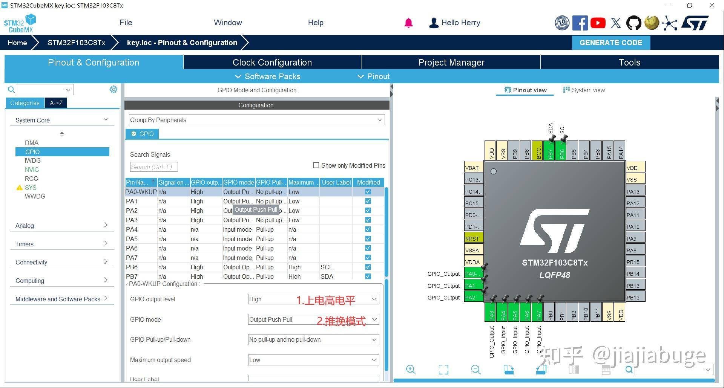The width and height of the screenshot is (724, 388).
Task: Open the GPIO Pull-up/Pull-down dropdown
Action: pos(313,339)
